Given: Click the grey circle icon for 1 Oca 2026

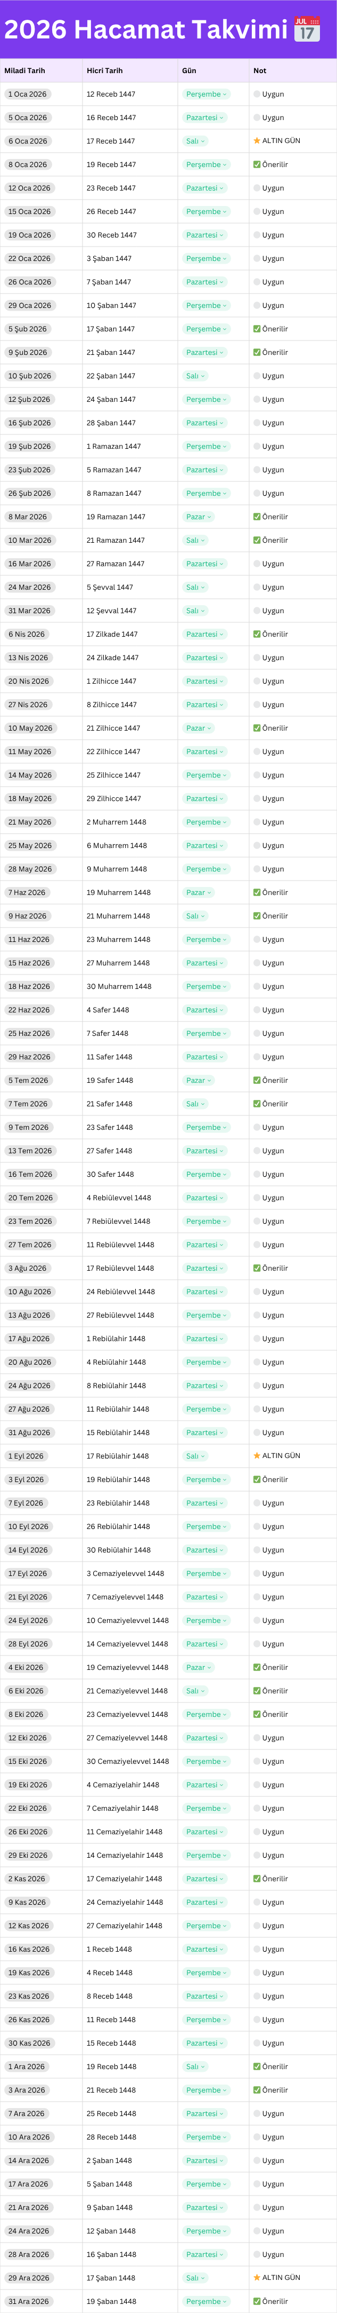Looking at the screenshot, I should [257, 94].
